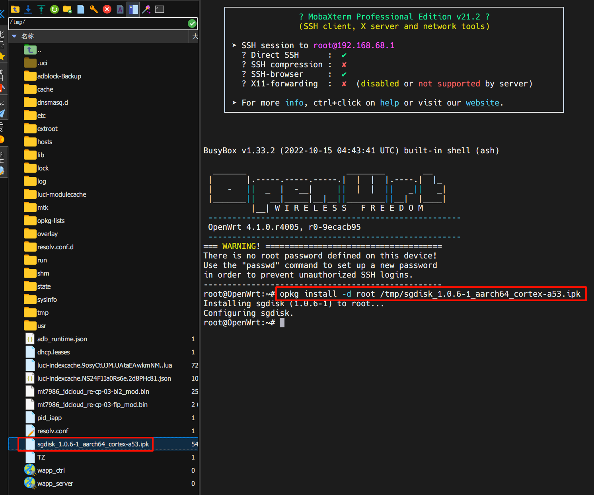The image size is (594, 495).
Task: Open the Sftp sidebar tab
Action: 2,127
